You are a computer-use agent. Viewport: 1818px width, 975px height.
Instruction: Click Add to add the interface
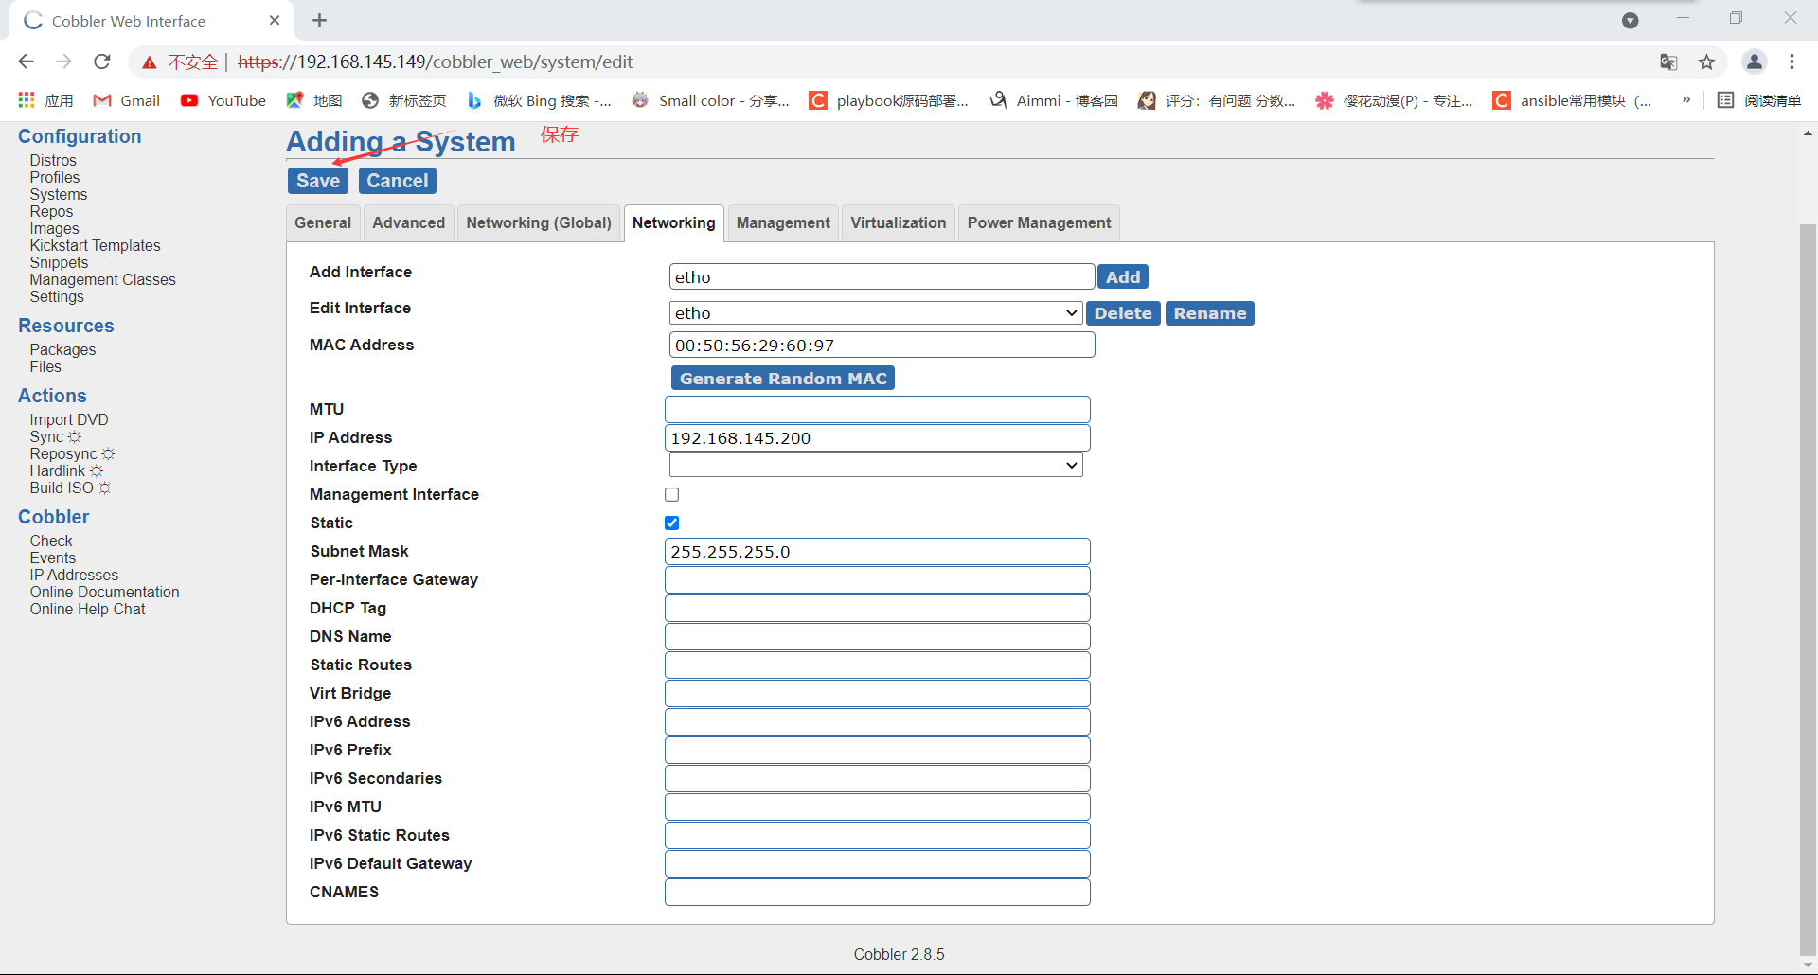[x=1123, y=277]
